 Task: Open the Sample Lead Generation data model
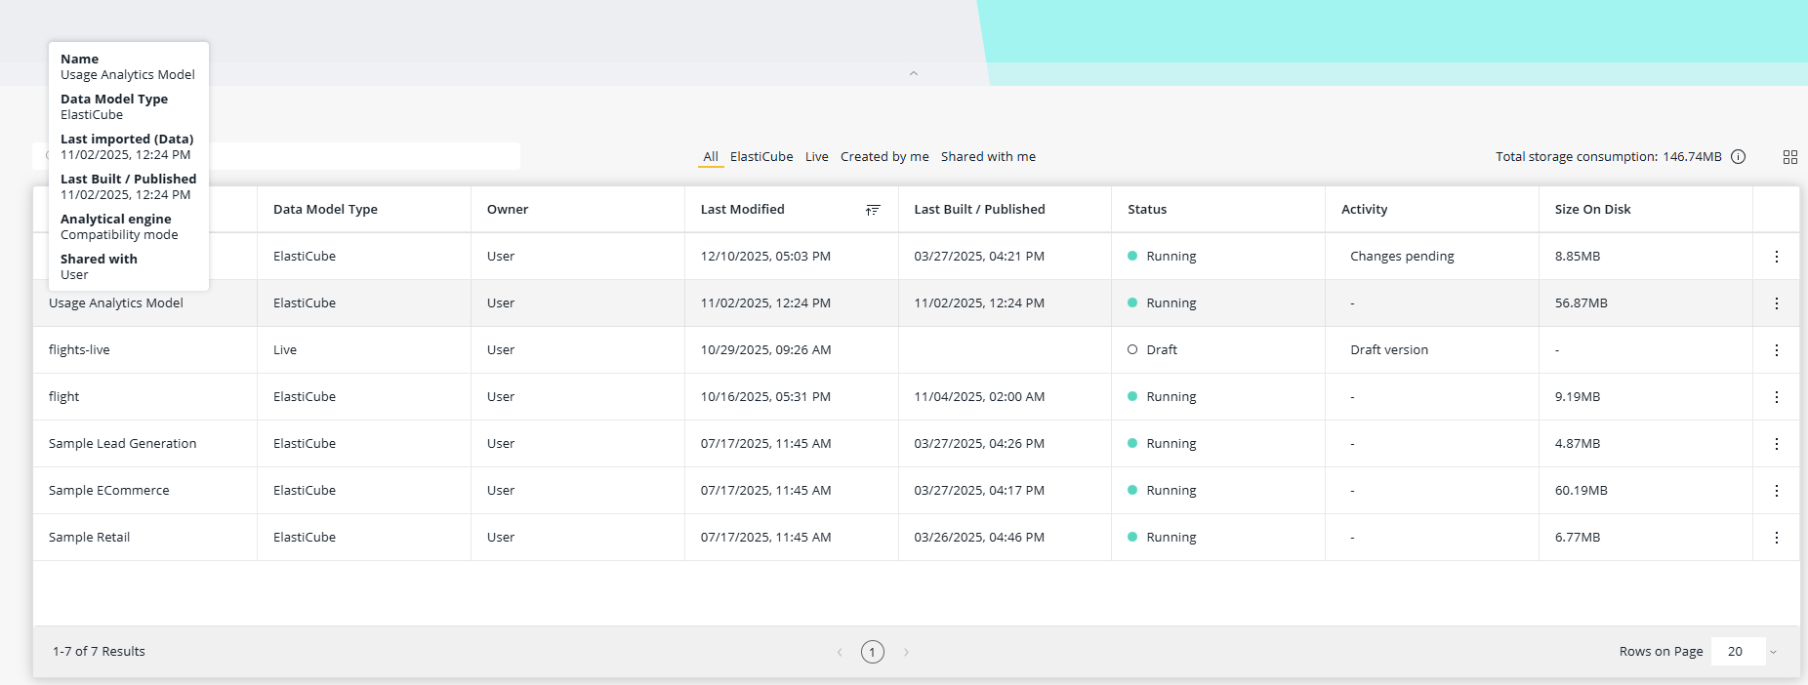122,444
